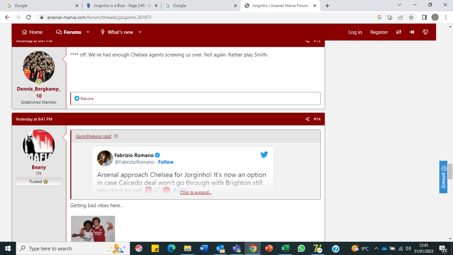The image size is (453, 255).
Task: Follow Fabrizio Romano on the tweet
Action: click(x=166, y=162)
